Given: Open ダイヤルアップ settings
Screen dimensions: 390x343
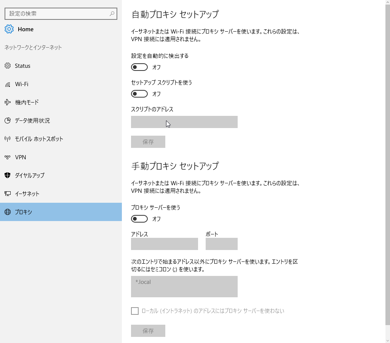Looking at the screenshot, I should point(61,175).
